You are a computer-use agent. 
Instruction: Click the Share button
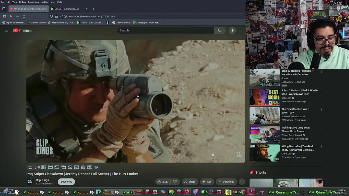point(189,182)
